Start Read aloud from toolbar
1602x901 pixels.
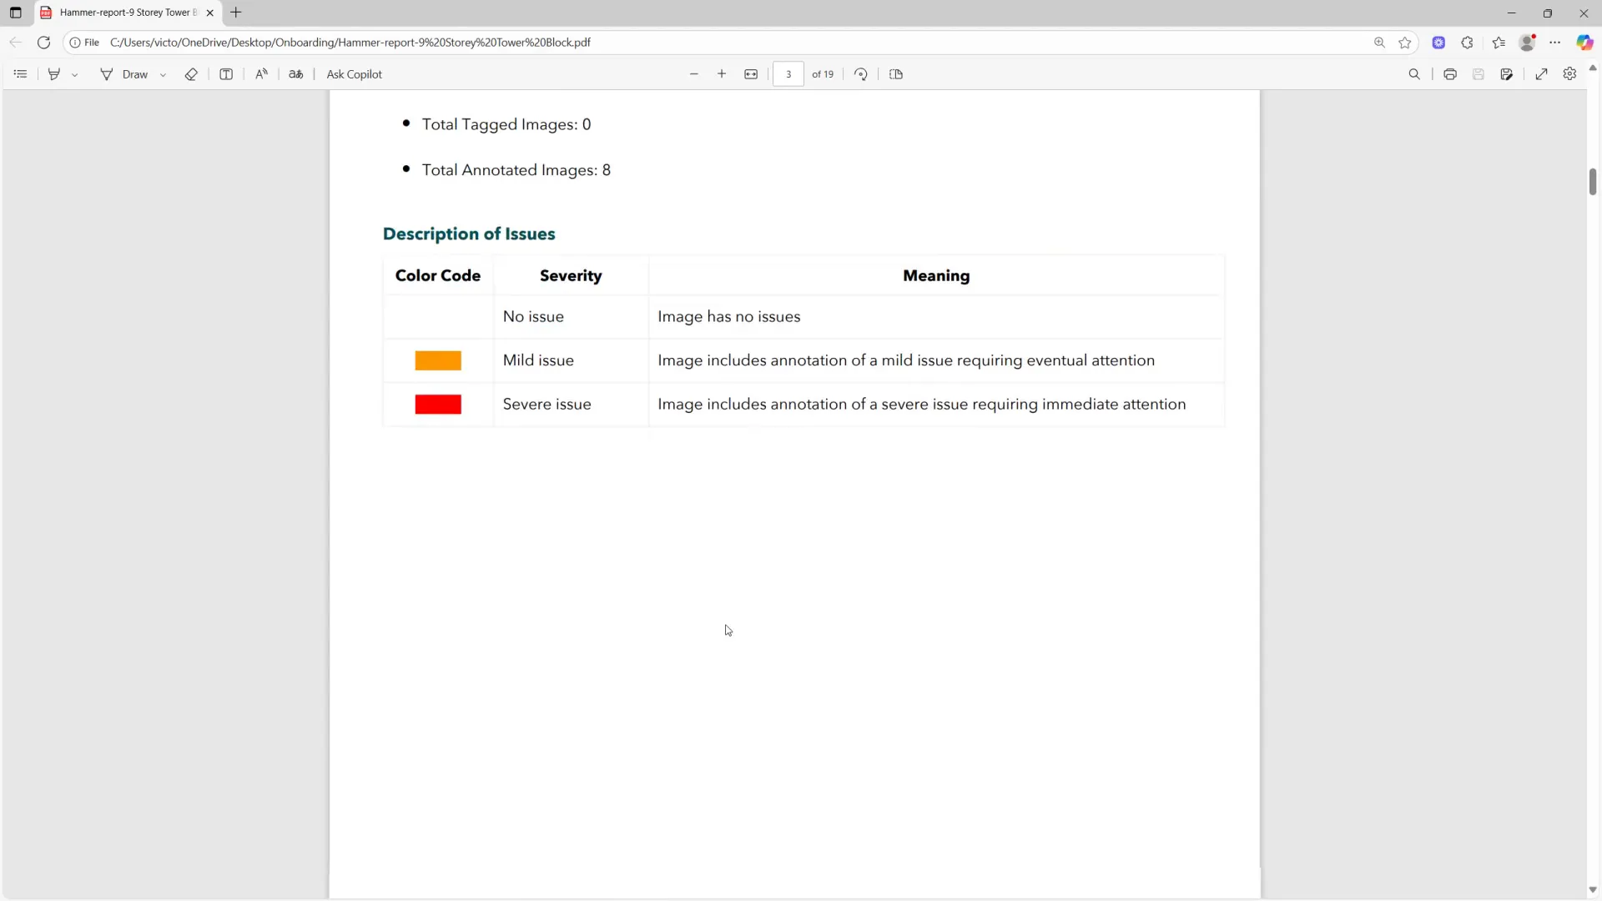click(x=261, y=74)
